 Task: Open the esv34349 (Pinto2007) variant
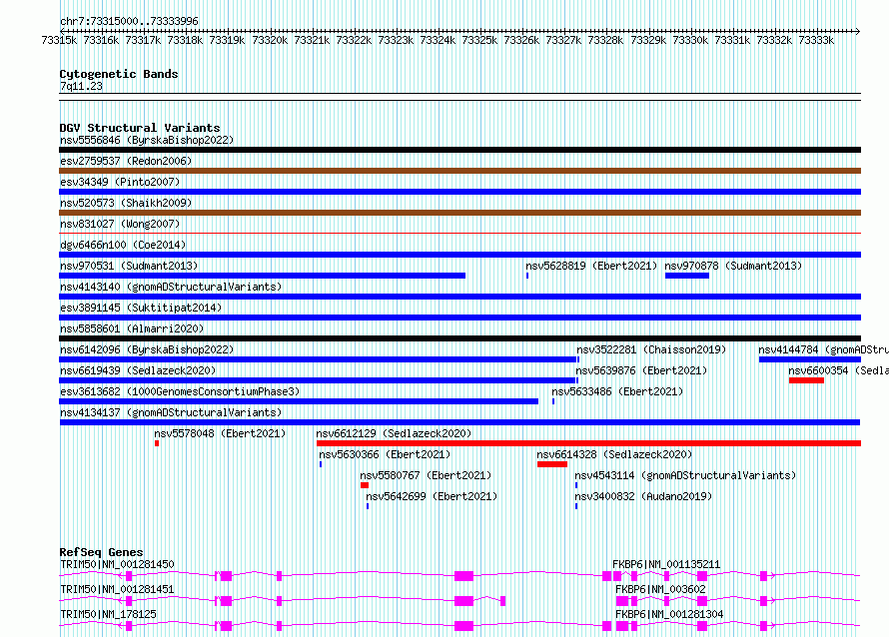120,182
